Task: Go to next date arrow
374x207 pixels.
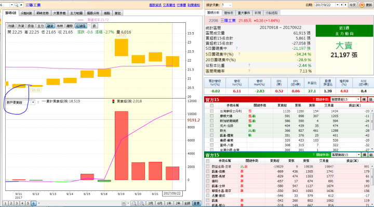Action: (x=345, y=5)
